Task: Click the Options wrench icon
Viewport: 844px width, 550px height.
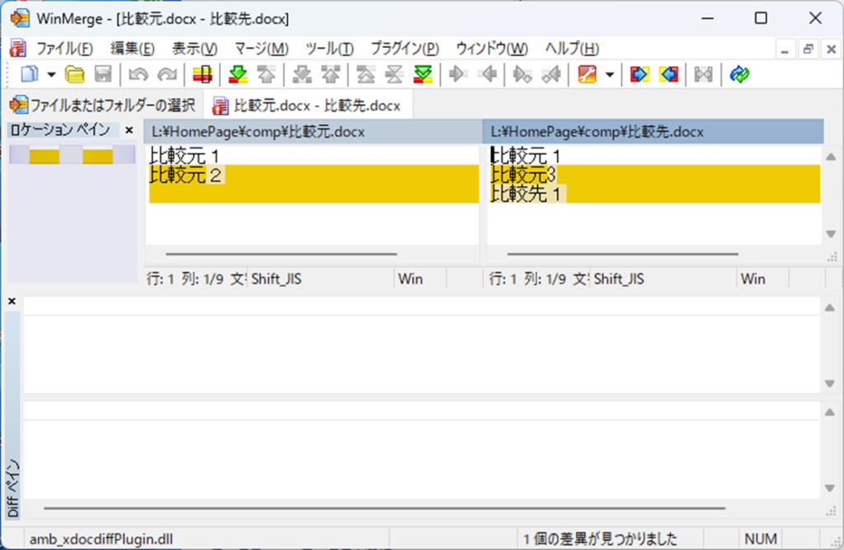Action: [588, 75]
